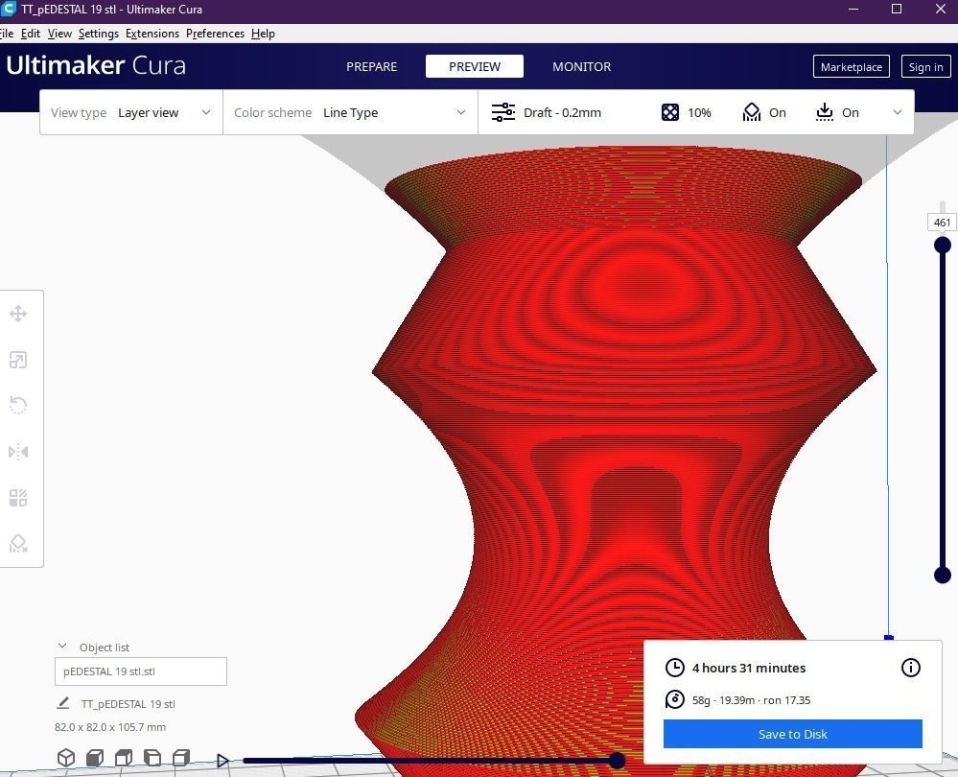This screenshot has width=958, height=777.
Task: Collapse the Object list section
Action: [62, 647]
